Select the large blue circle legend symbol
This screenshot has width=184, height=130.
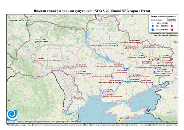(x=153, y=26)
